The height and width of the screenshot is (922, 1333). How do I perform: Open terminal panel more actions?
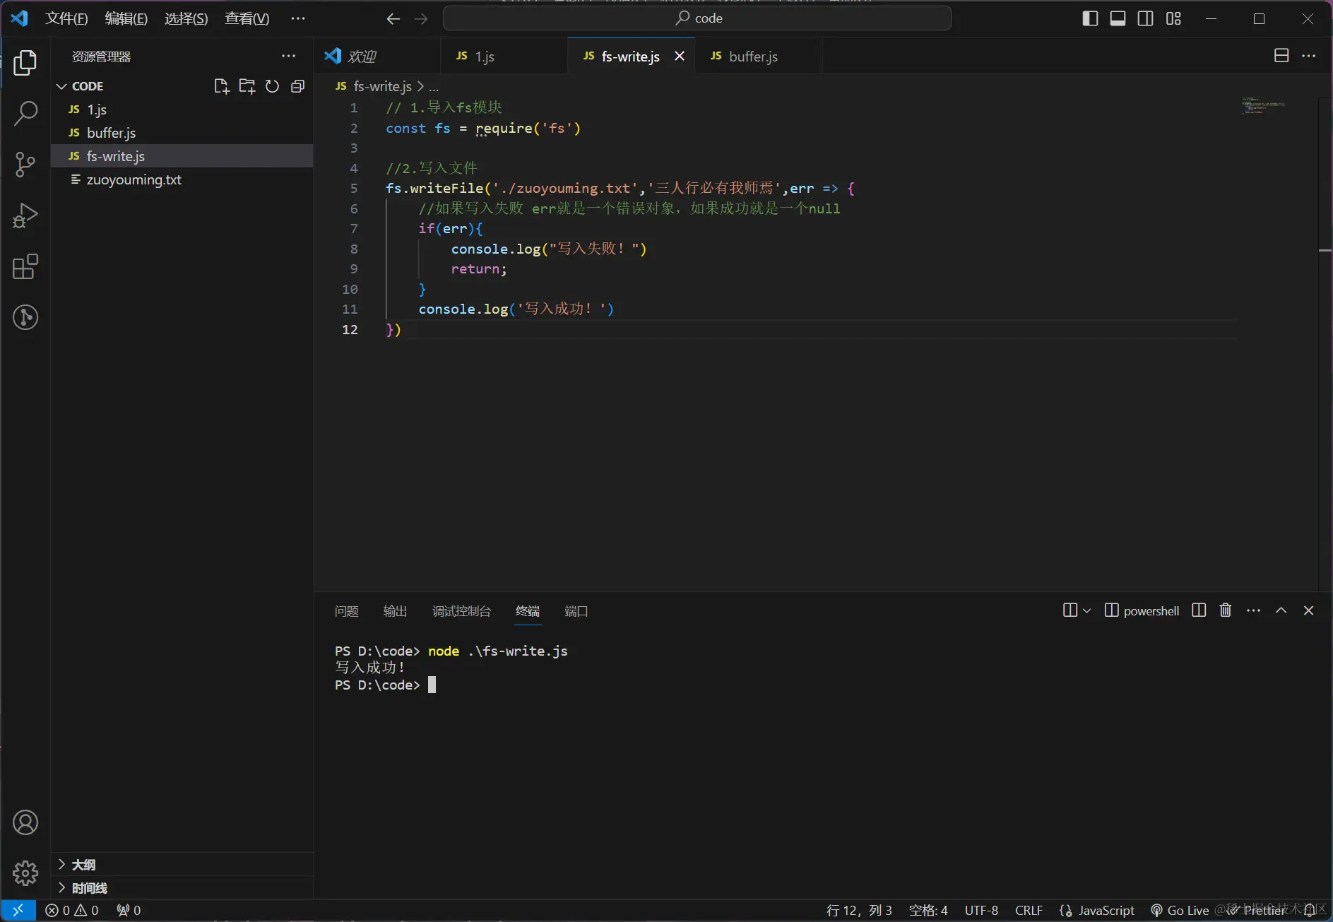[x=1253, y=610]
